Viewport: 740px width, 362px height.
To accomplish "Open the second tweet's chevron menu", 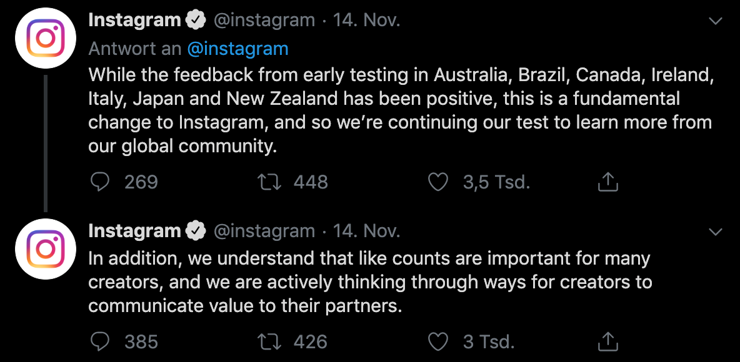I will point(716,232).
